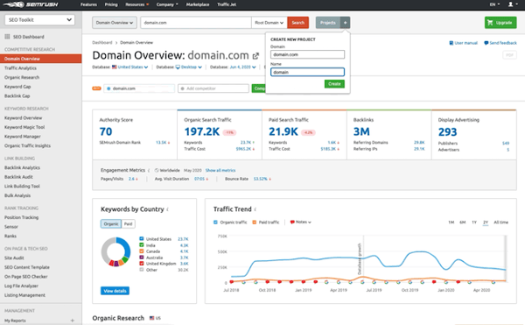
Task: Toggle the Organic traffic checkbox
Action: (215, 223)
